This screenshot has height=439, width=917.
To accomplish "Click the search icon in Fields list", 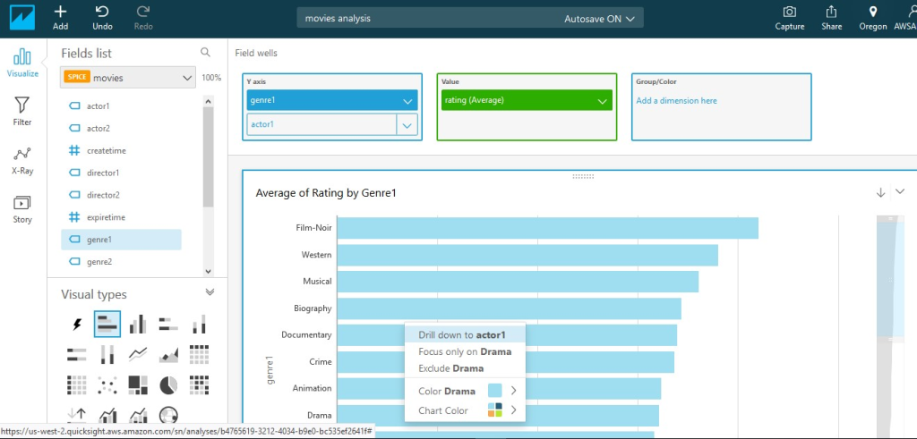I will pos(205,53).
